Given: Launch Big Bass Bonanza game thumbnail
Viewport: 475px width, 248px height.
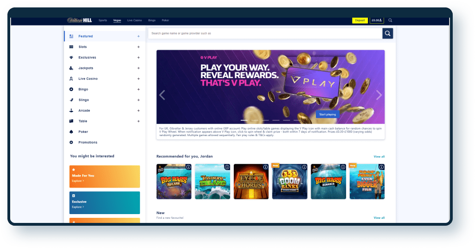Looking at the screenshot, I should point(328,182).
